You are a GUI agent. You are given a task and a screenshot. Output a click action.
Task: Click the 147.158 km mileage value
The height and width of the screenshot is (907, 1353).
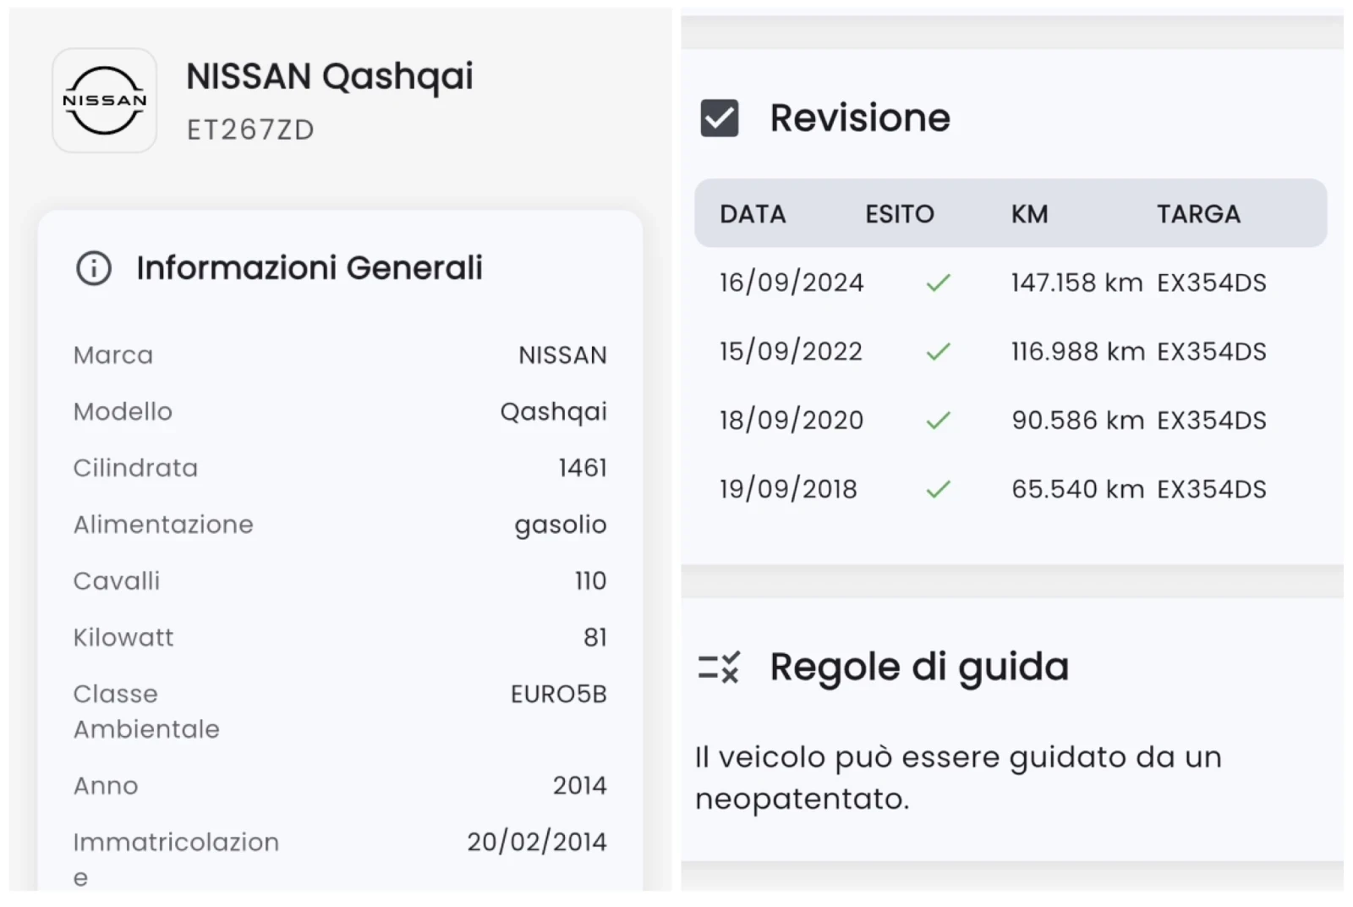[x=1075, y=283]
